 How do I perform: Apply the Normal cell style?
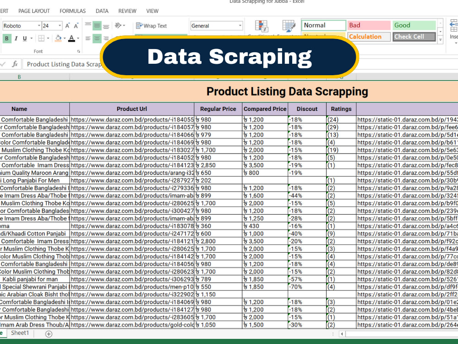click(x=324, y=25)
